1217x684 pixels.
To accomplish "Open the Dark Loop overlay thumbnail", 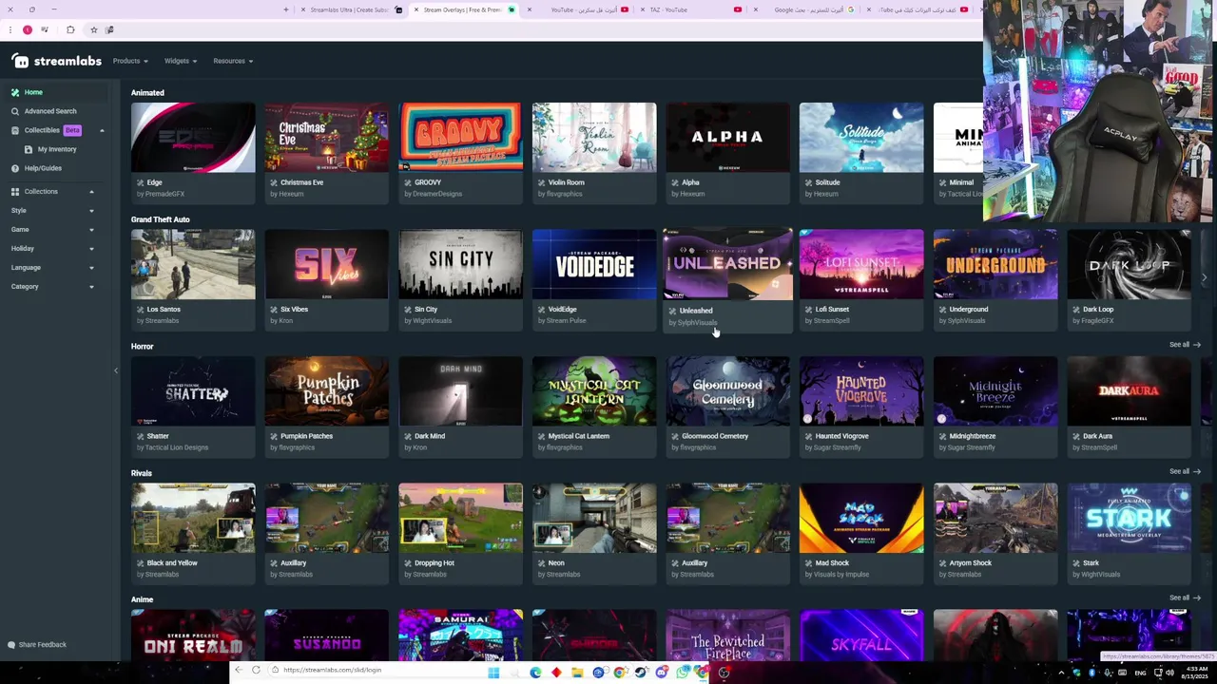I will point(1129,264).
